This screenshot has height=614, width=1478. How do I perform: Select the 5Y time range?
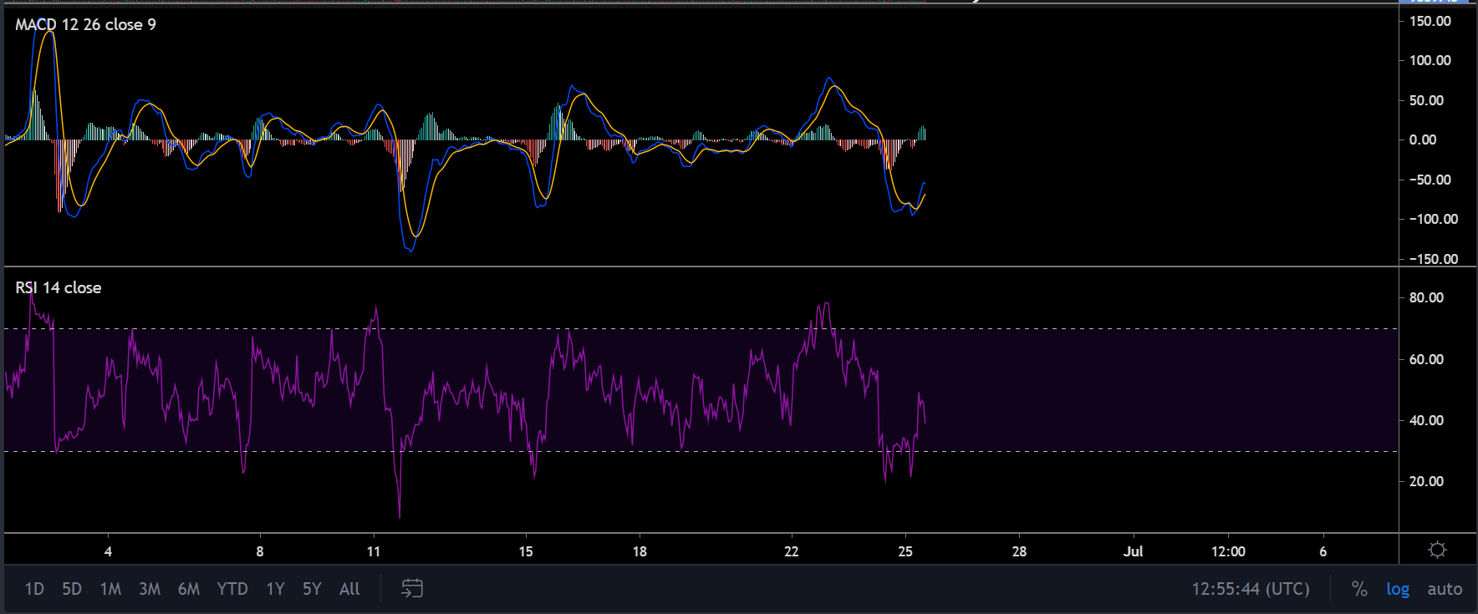(x=312, y=589)
